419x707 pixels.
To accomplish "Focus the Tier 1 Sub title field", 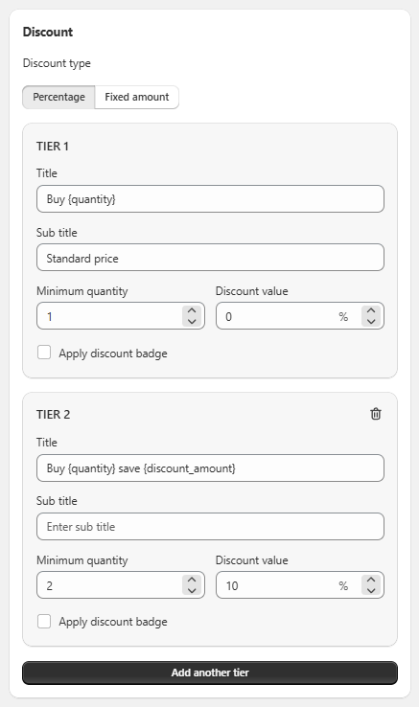I will pos(210,258).
